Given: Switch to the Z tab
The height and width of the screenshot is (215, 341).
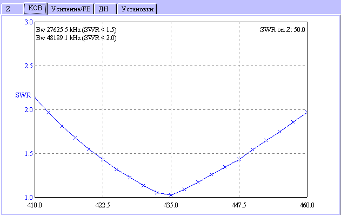Looking at the screenshot, I should tap(12, 9).
